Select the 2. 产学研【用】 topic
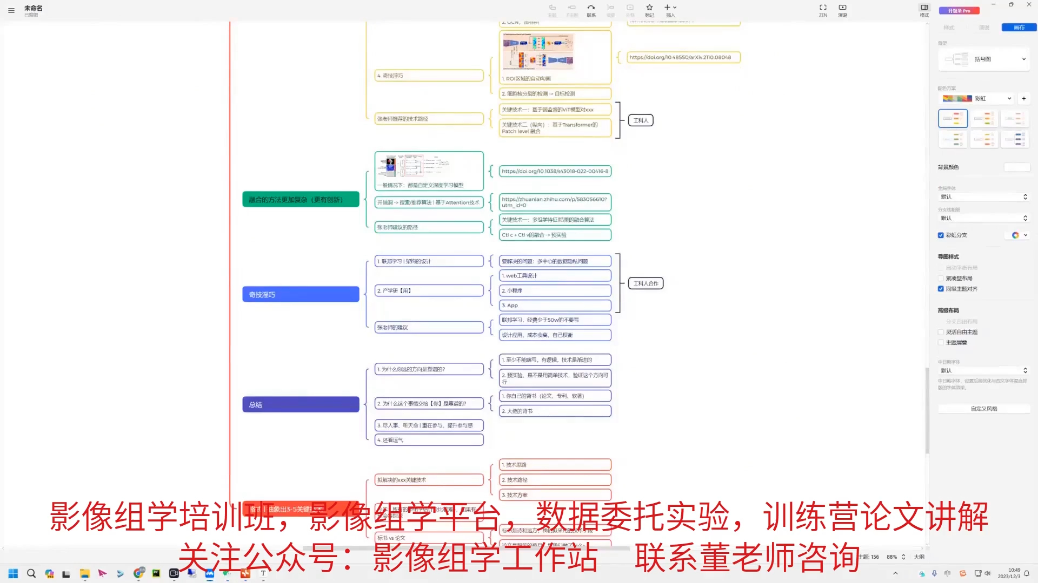This screenshot has height=583, width=1038. click(x=429, y=290)
